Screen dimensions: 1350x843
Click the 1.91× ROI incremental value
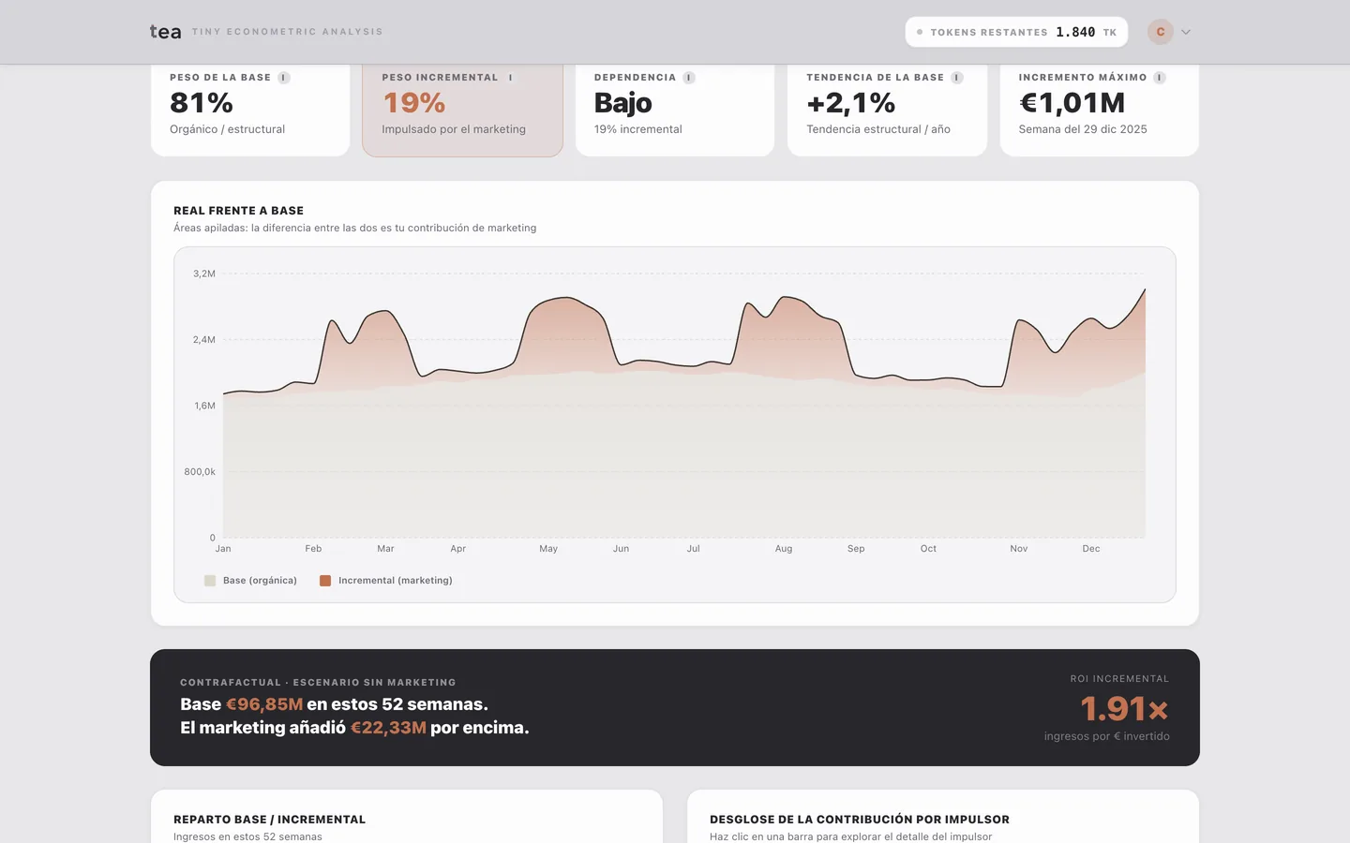pyautogui.click(x=1124, y=709)
